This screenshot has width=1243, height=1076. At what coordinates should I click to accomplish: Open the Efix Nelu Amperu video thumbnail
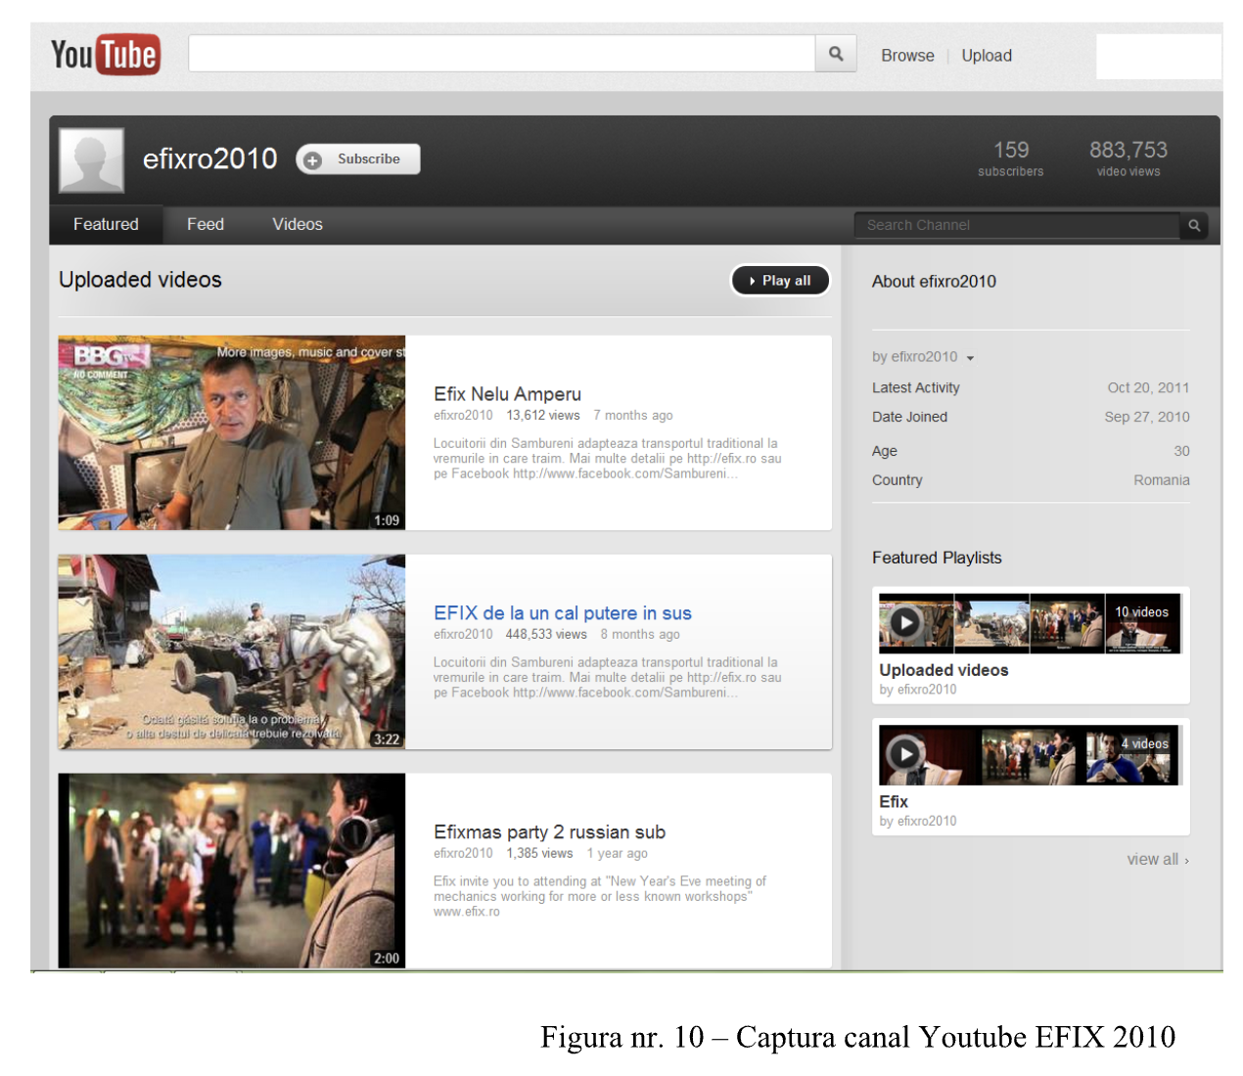point(232,433)
